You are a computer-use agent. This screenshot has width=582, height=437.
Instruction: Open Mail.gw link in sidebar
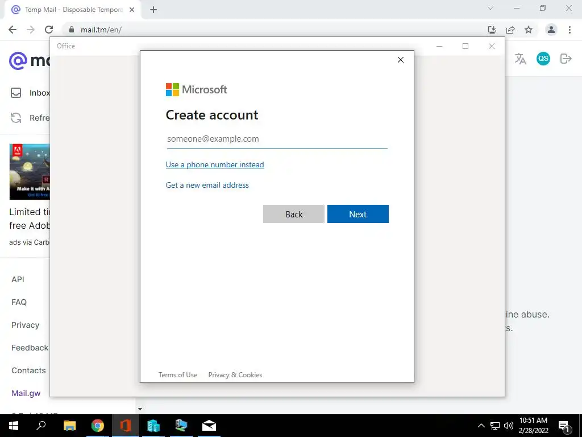[26, 393]
